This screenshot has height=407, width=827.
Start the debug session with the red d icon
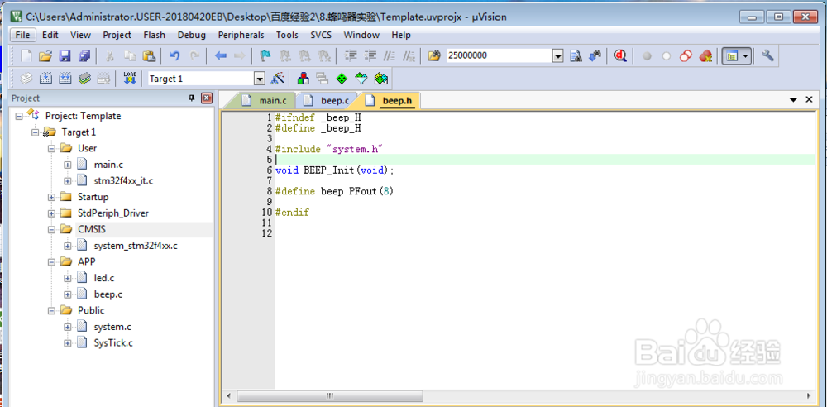(x=621, y=56)
